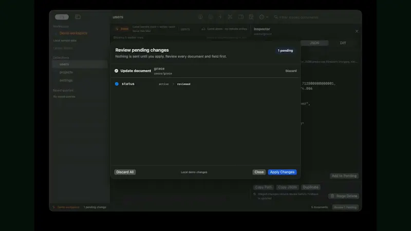Click Apply Changes

coord(282,172)
